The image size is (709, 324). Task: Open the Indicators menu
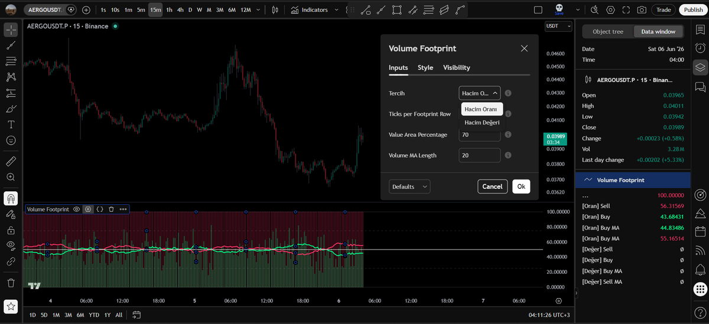[x=310, y=10]
